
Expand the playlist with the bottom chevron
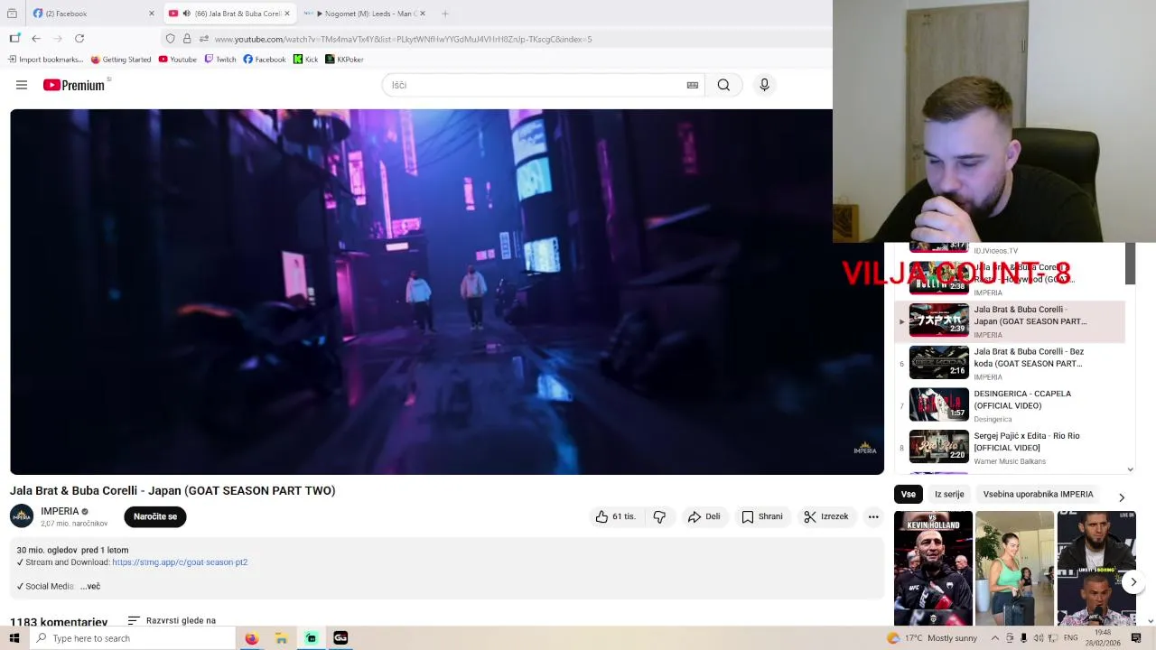click(x=1130, y=469)
